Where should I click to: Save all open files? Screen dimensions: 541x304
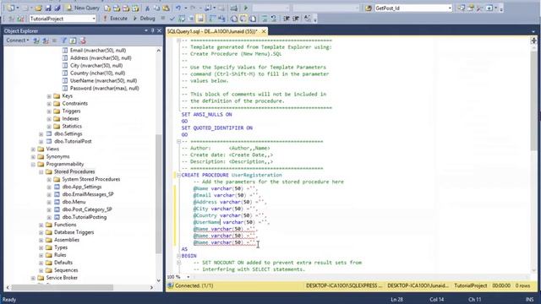(57, 8)
